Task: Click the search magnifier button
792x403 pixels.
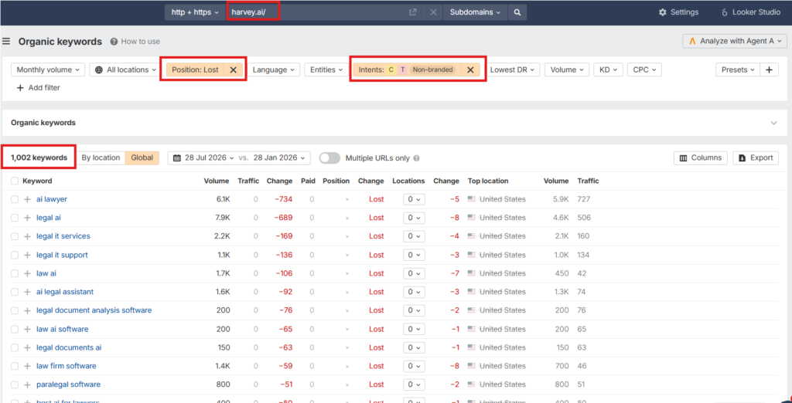Action: click(x=517, y=12)
